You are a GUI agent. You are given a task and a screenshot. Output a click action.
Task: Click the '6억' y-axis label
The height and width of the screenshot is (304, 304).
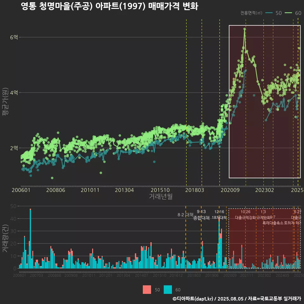[14, 37]
